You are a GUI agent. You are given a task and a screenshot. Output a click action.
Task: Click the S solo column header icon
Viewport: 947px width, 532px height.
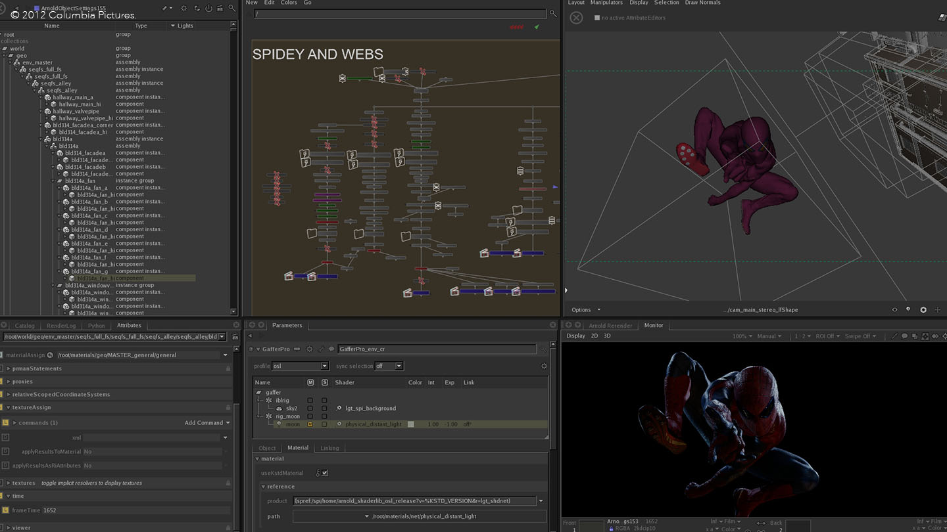point(324,382)
